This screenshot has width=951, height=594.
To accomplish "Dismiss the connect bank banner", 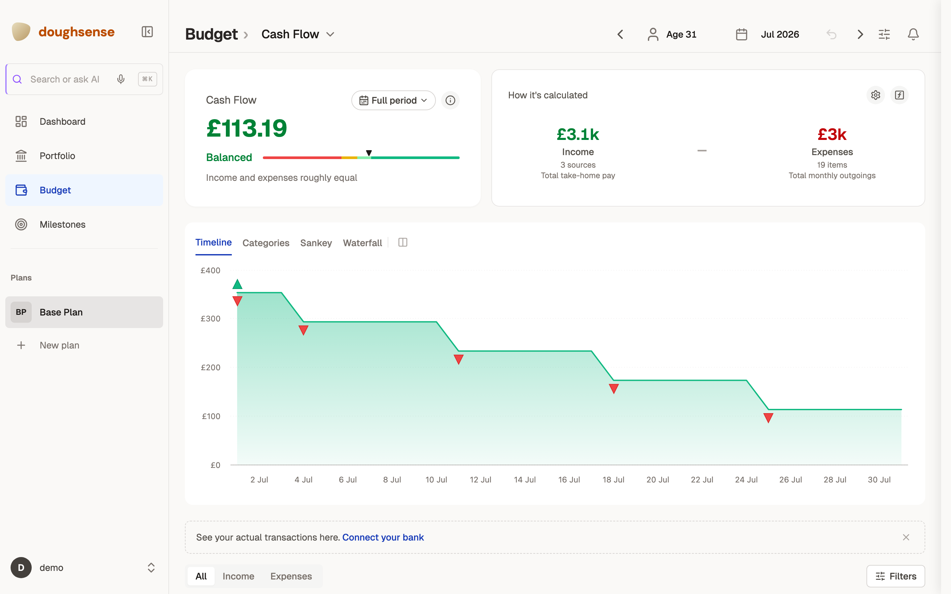I will coord(906,537).
